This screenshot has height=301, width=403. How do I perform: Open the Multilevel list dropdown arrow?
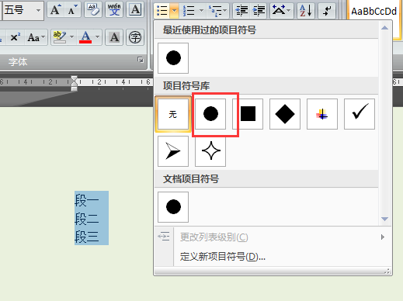[x=225, y=11]
